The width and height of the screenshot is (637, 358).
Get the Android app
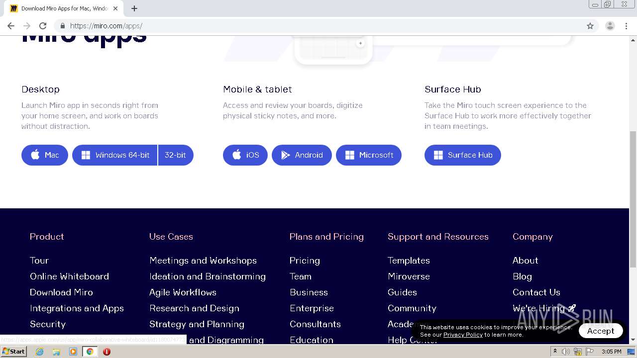click(x=302, y=155)
